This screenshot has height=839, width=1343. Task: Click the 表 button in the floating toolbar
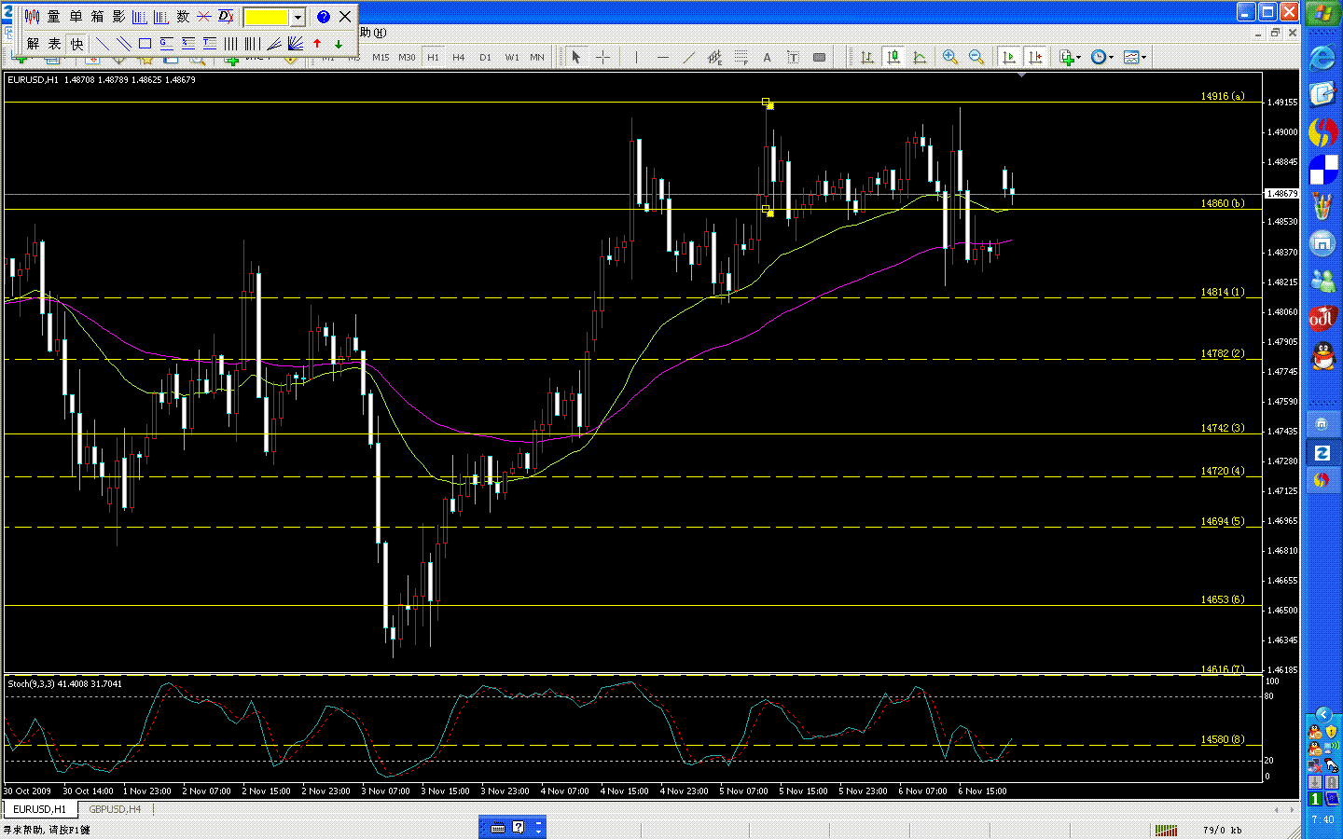click(x=55, y=44)
